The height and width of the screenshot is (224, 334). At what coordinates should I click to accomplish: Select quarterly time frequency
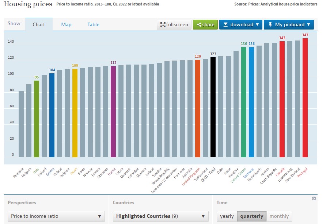[x=251, y=216]
